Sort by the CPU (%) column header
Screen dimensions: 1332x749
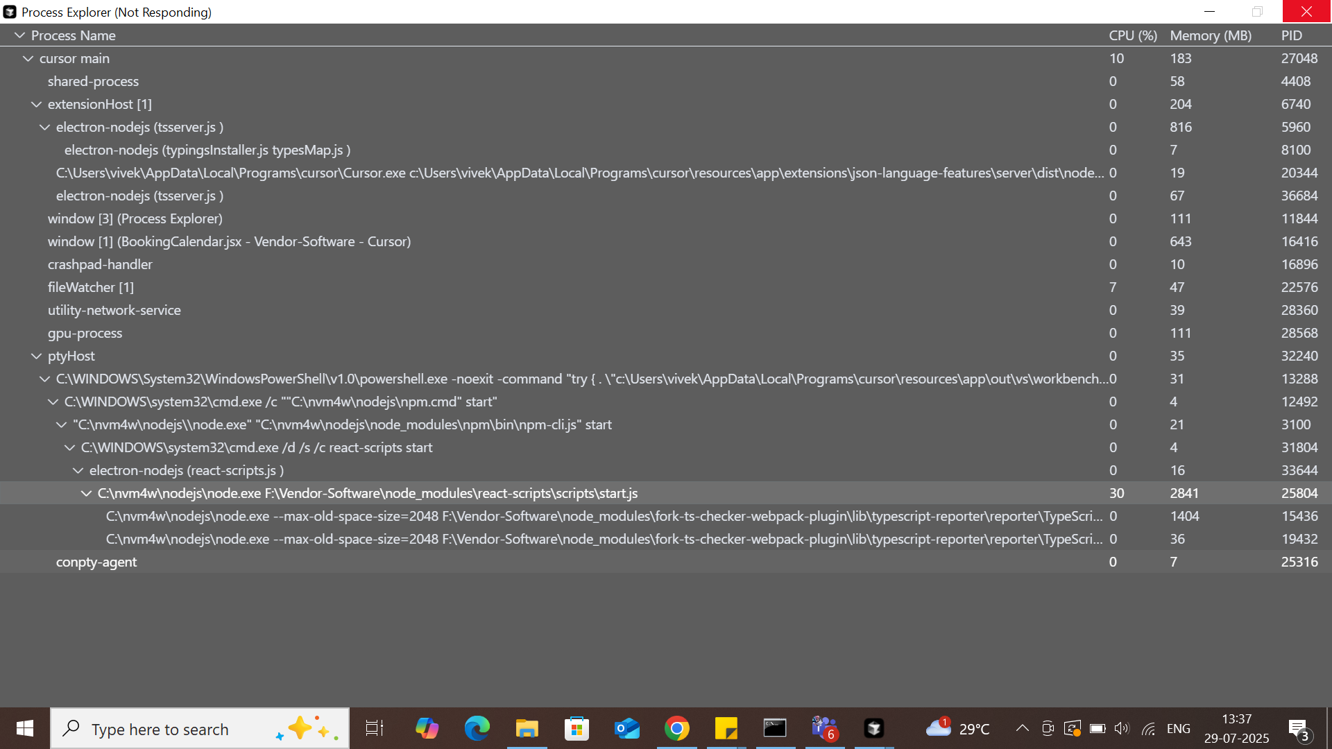click(x=1132, y=35)
